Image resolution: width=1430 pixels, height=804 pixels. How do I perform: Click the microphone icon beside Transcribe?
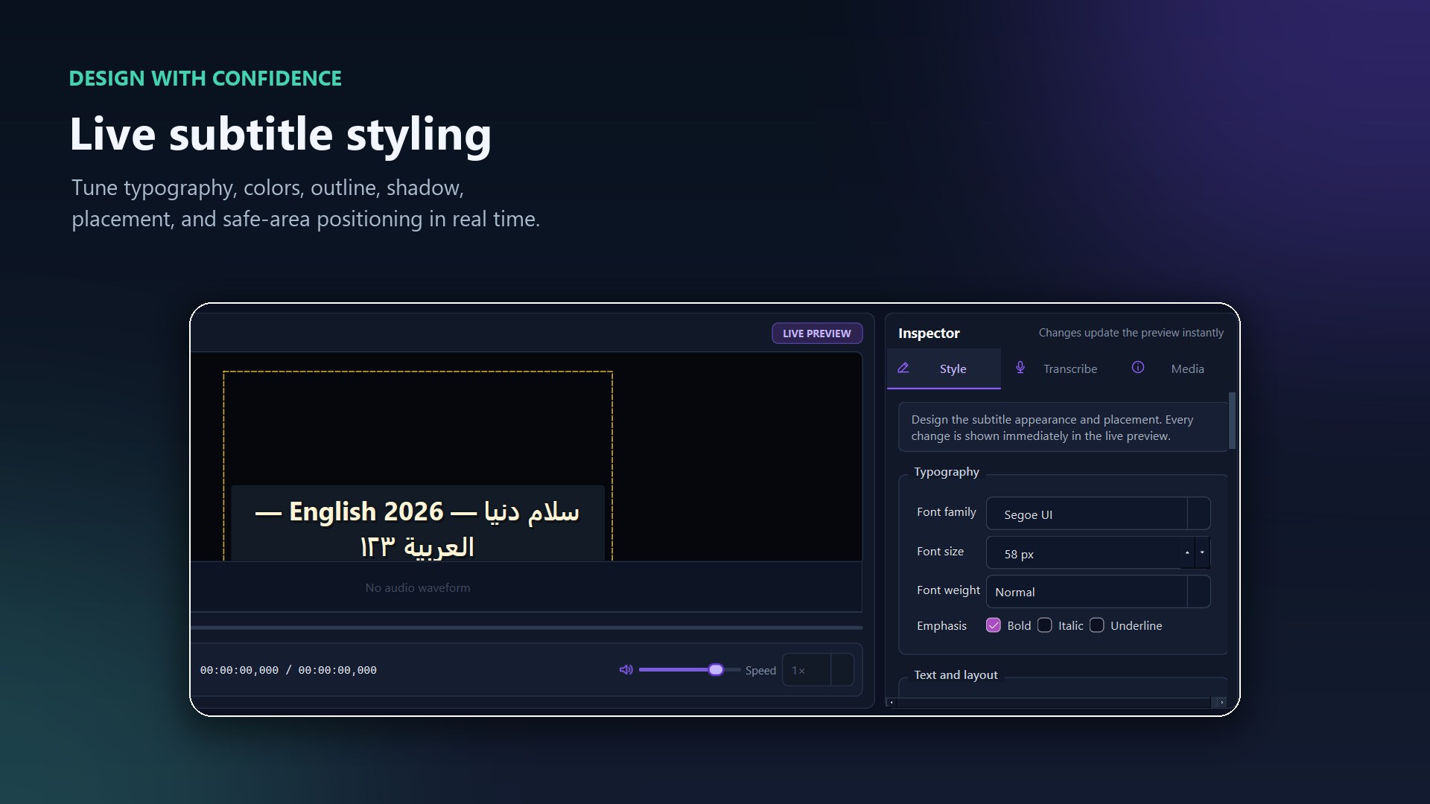1020,368
